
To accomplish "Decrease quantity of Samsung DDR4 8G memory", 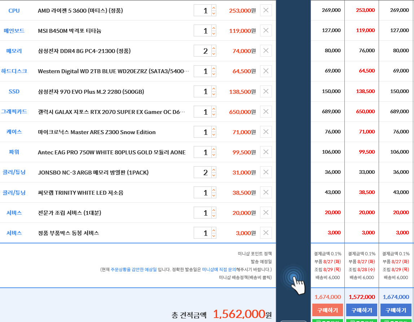I will point(214,54).
